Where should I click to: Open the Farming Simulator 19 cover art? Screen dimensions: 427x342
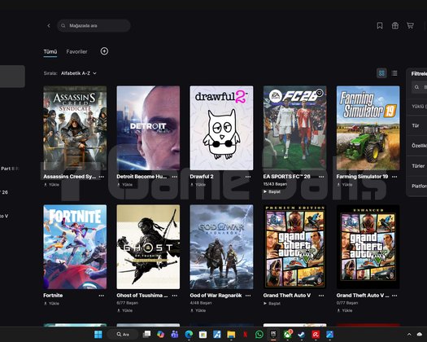[368, 128]
